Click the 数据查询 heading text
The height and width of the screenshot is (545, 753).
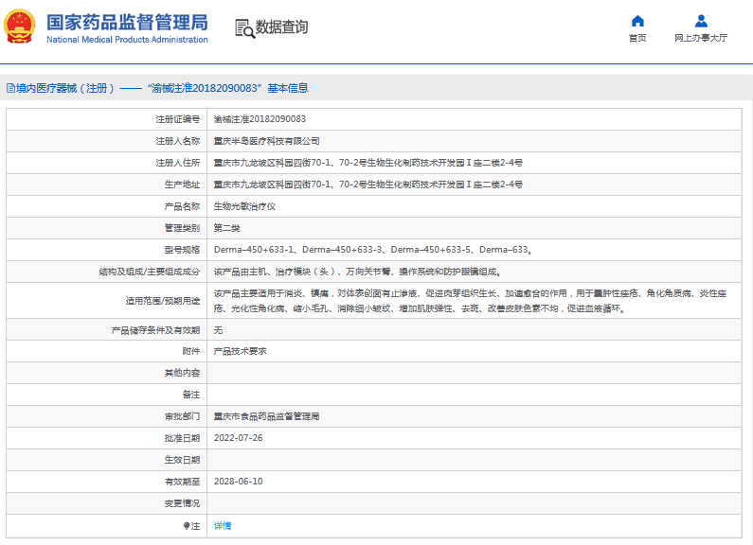(282, 26)
